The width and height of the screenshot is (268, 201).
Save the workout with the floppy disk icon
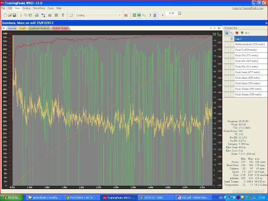click(15, 15)
